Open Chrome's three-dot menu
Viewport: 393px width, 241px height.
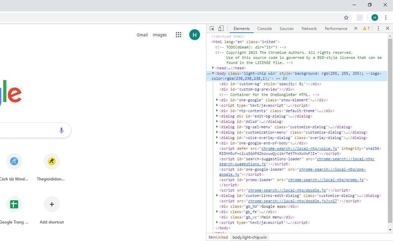[386, 18]
